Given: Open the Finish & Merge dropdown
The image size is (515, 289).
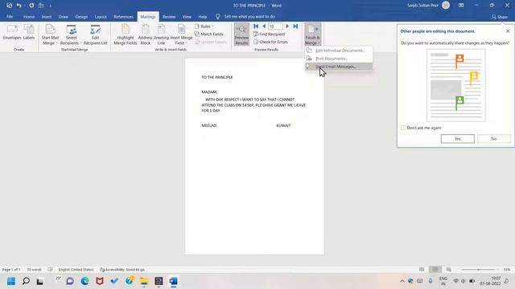Looking at the screenshot, I should pos(313,35).
